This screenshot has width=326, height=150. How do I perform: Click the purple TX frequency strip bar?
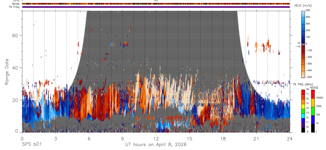pyautogui.click(x=156, y=7)
